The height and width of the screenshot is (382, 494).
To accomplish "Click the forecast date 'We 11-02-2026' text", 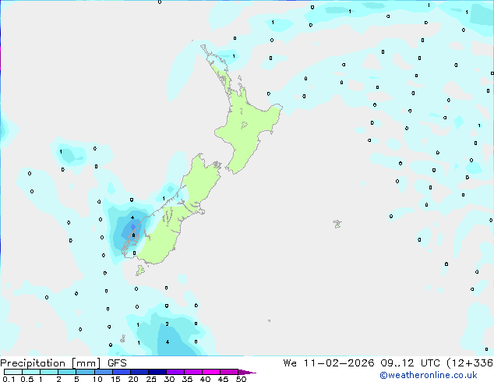I will point(329,363).
